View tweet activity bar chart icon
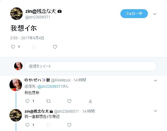Viewport: 167px width, 131px height. [90, 101]
